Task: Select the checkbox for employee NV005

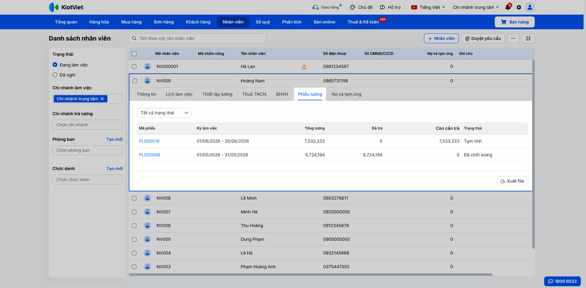Action: tap(134, 239)
